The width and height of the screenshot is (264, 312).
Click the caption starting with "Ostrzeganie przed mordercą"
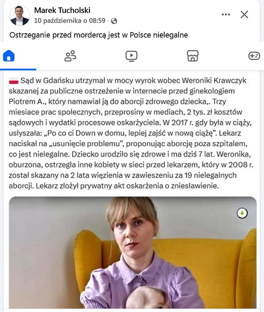coord(99,35)
